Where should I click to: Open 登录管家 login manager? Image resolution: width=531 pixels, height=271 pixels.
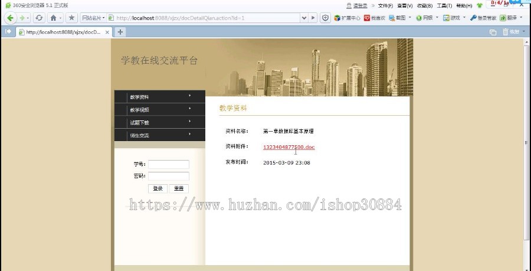tap(483, 18)
